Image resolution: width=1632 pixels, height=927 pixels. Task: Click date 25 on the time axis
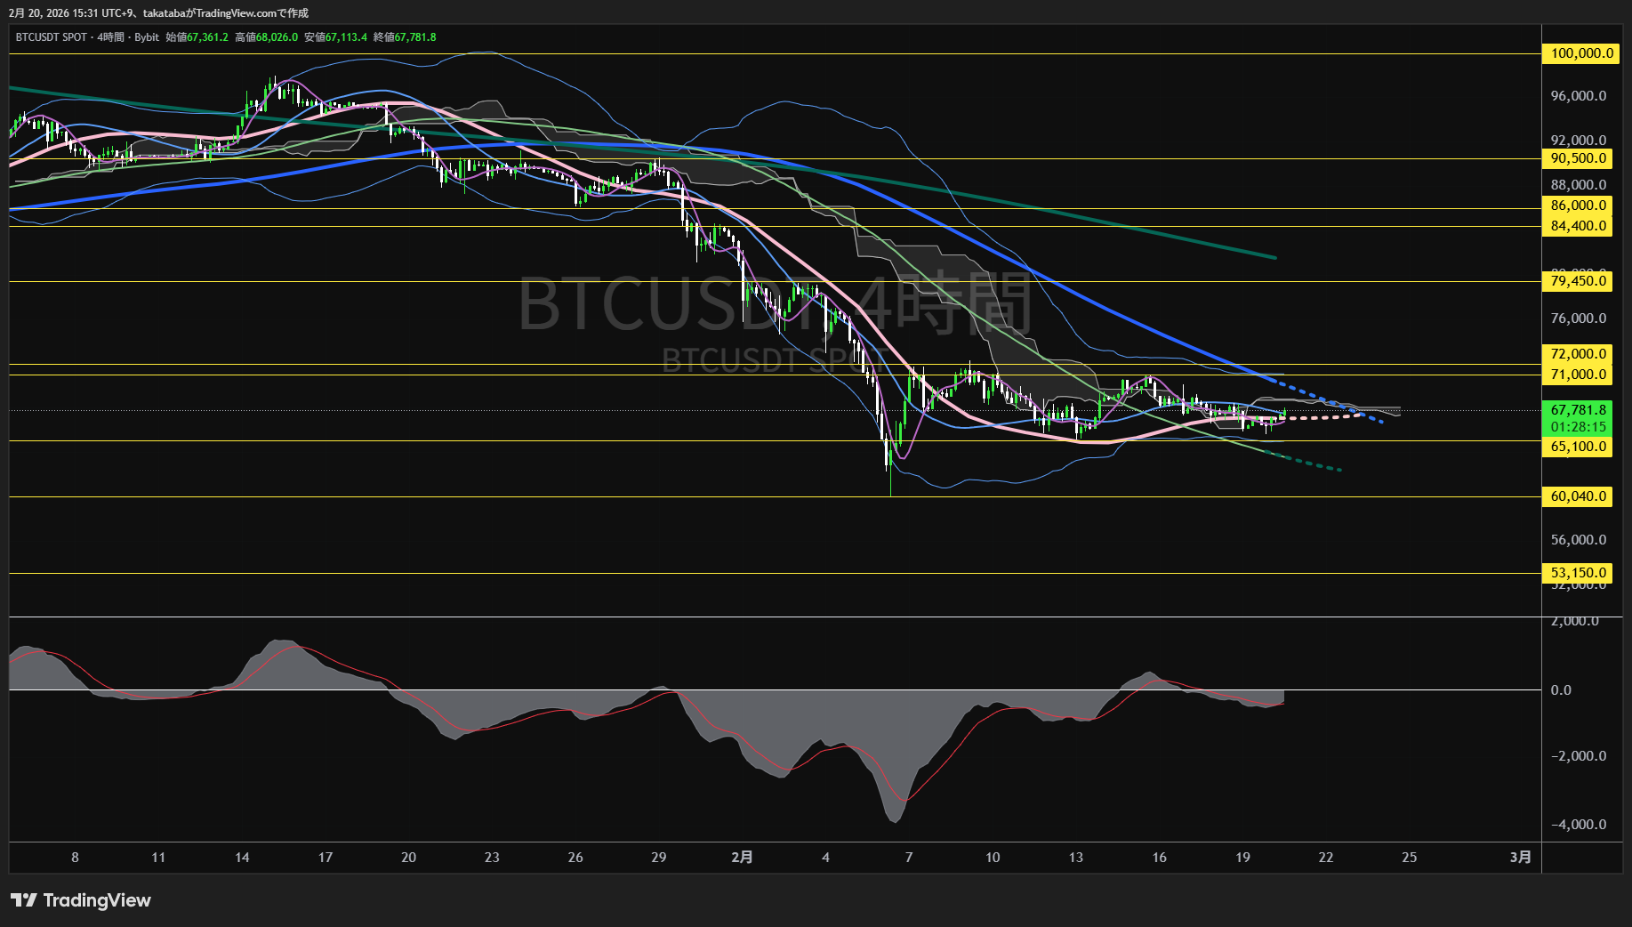1410,858
